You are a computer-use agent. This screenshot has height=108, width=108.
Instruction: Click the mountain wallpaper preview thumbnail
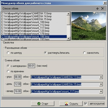89,26
